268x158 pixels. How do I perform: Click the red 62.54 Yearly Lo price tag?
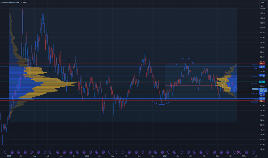262,101
